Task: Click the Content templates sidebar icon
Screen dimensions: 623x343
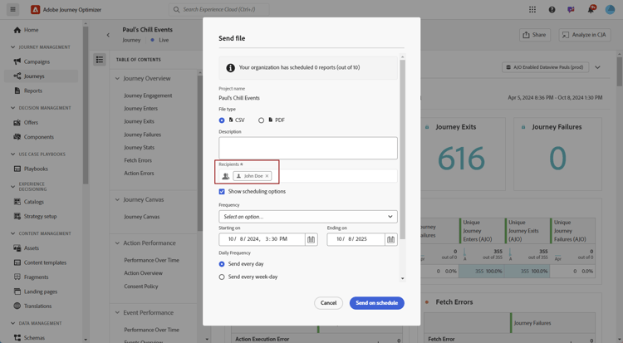Action: pyautogui.click(x=17, y=262)
